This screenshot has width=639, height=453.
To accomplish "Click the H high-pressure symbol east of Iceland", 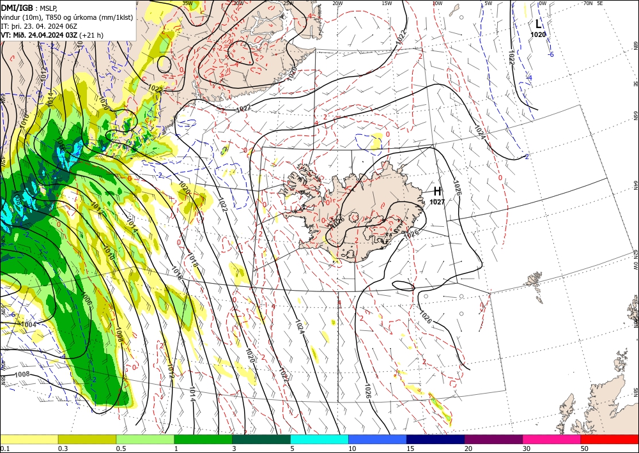I will pyautogui.click(x=437, y=191).
